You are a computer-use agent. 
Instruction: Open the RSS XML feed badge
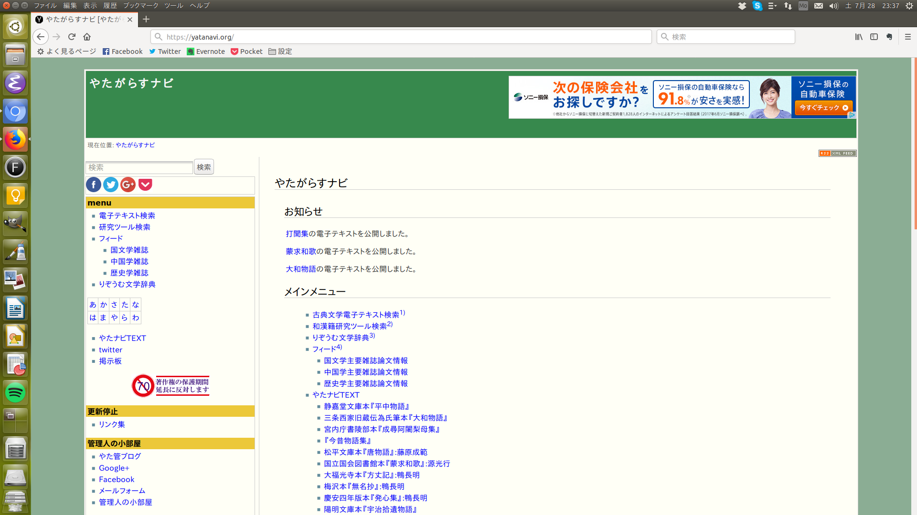[837, 153]
